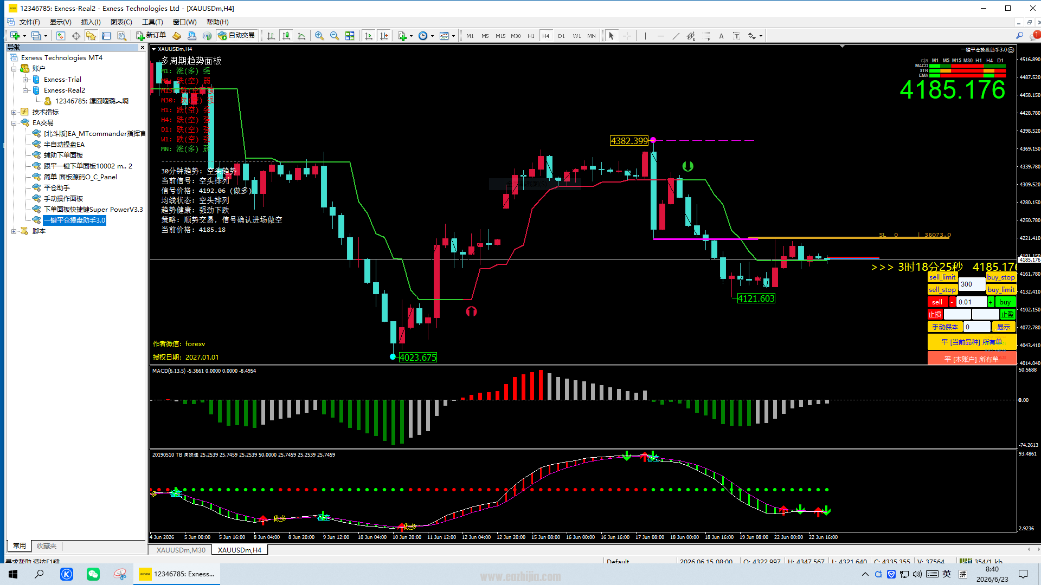Toggle chart auto scroll icon
1041x585 pixels.
[369, 36]
